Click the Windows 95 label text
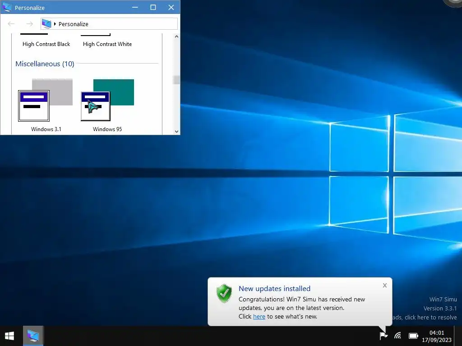 [x=107, y=129]
